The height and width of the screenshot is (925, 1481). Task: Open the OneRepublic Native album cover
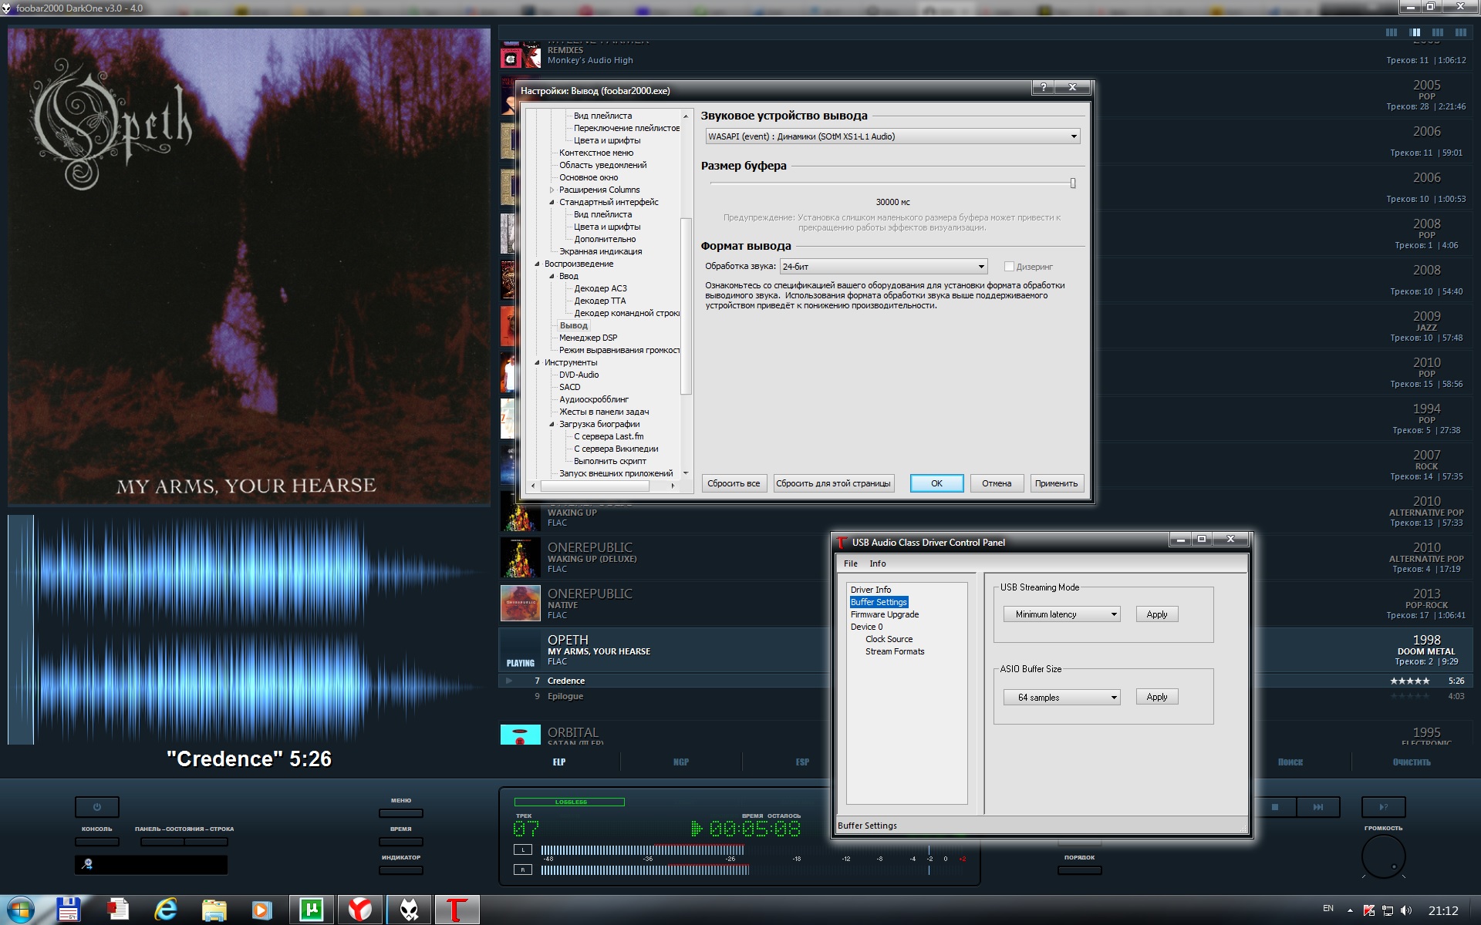tap(520, 604)
